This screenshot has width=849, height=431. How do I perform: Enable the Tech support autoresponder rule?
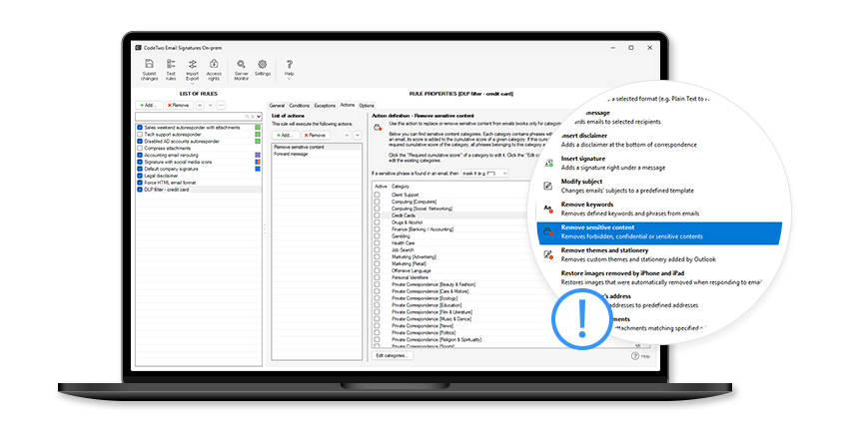tap(140, 135)
